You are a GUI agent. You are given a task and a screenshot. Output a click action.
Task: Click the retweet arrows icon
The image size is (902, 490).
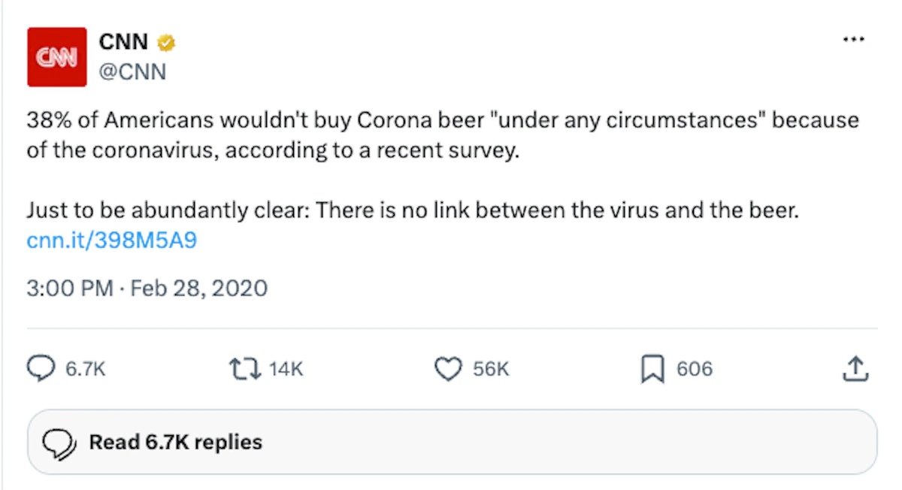point(244,369)
